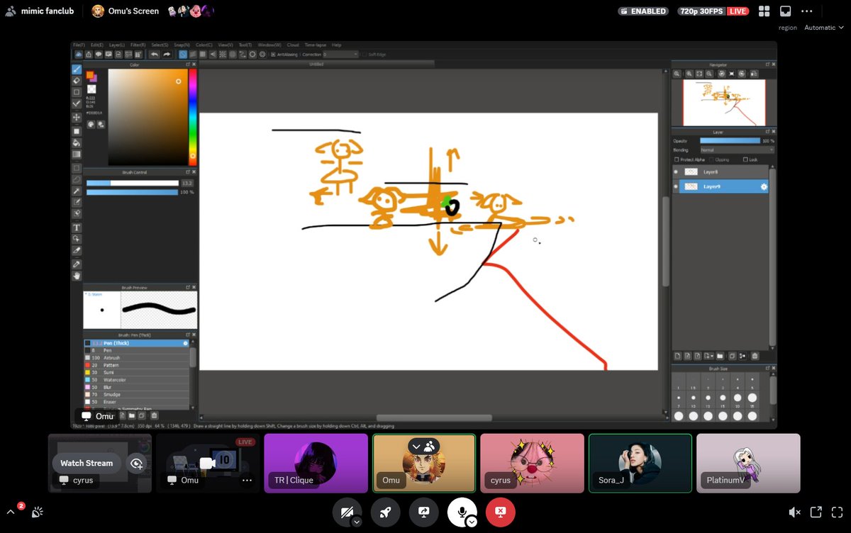
Task: Click the rainbow hue strip in Color panel
Action: point(192,117)
